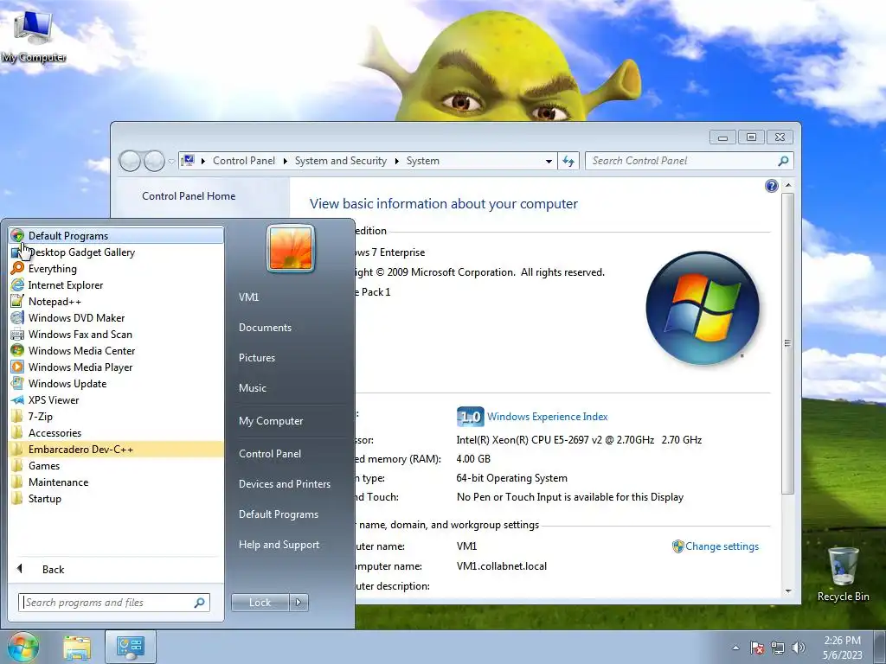Start Windows DVD Maker
886x664 pixels.
pos(116,318)
